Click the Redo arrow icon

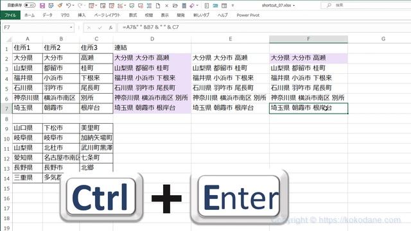80,6
